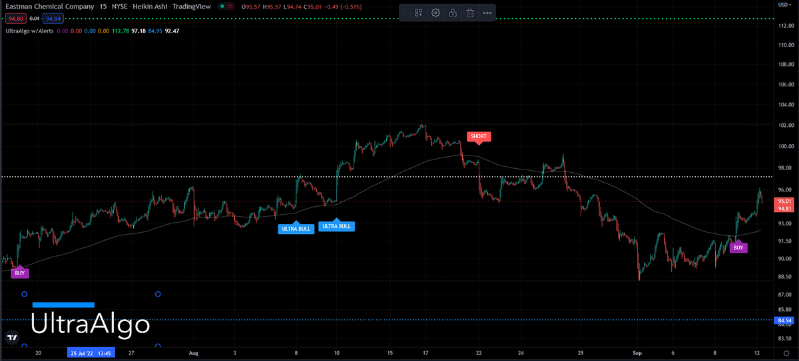Delete the drawing using the trash icon
Image resolution: width=799 pixels, height=361 pixels.
coord(469,13)
